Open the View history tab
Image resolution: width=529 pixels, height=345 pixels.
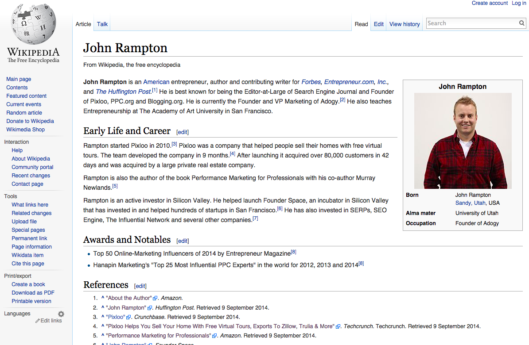click(x=404, y=24)
